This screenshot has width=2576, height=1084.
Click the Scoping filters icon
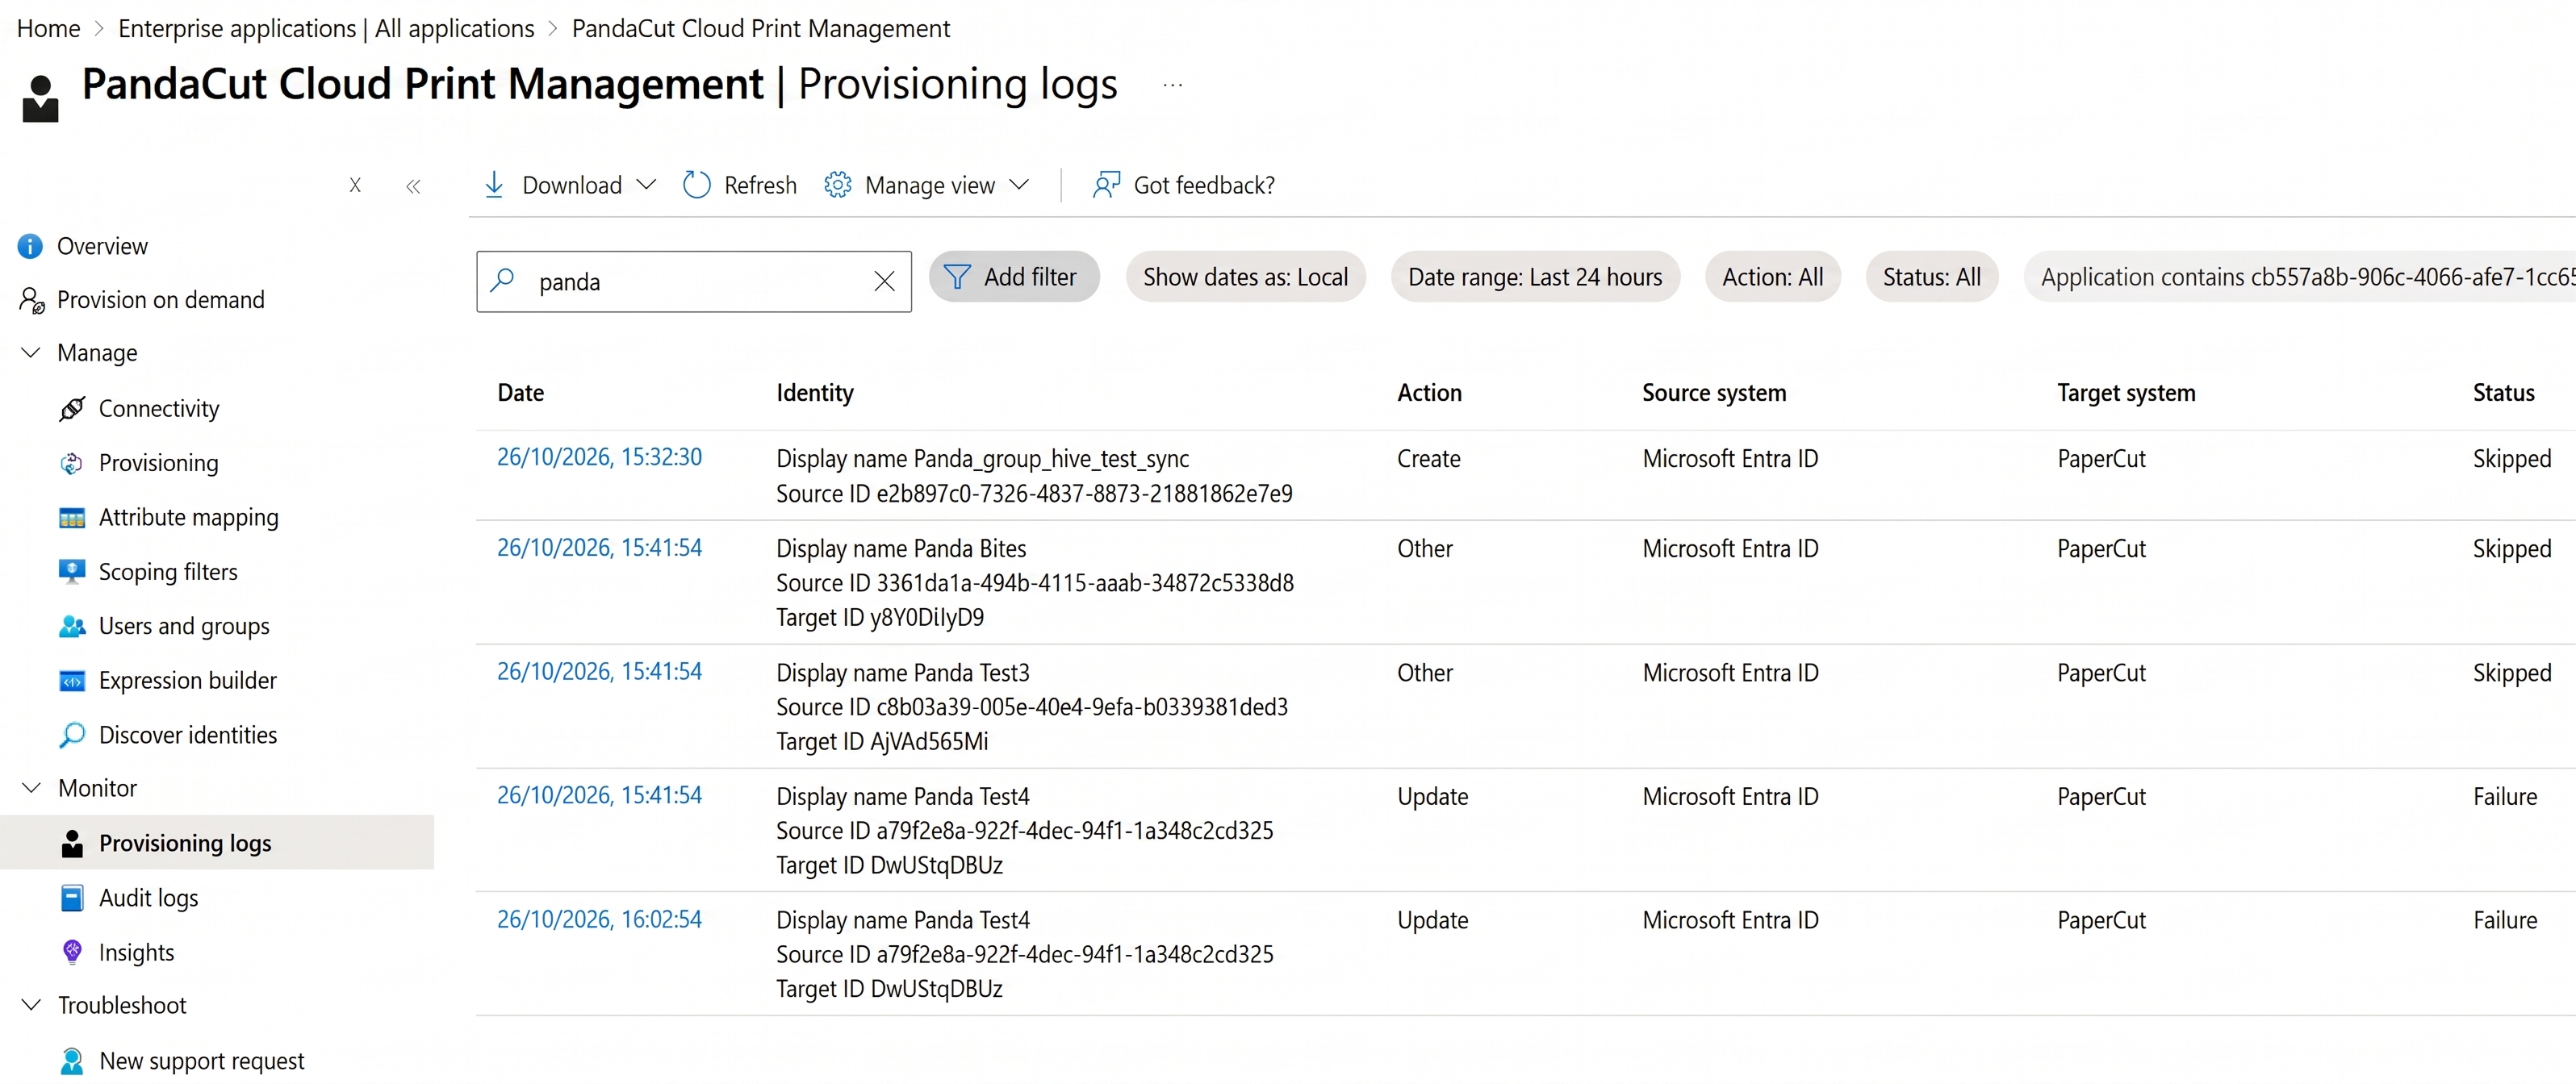click(72, 572)
